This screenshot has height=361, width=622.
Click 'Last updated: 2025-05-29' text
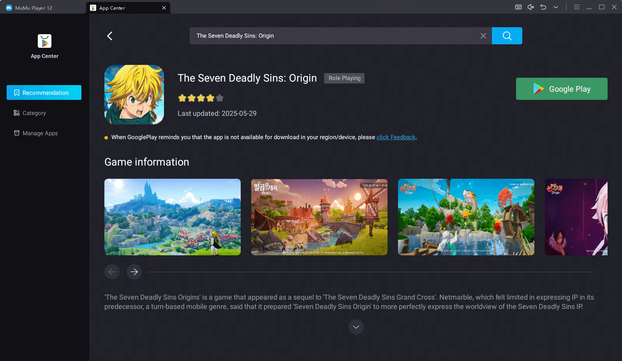tap(217, 113)
